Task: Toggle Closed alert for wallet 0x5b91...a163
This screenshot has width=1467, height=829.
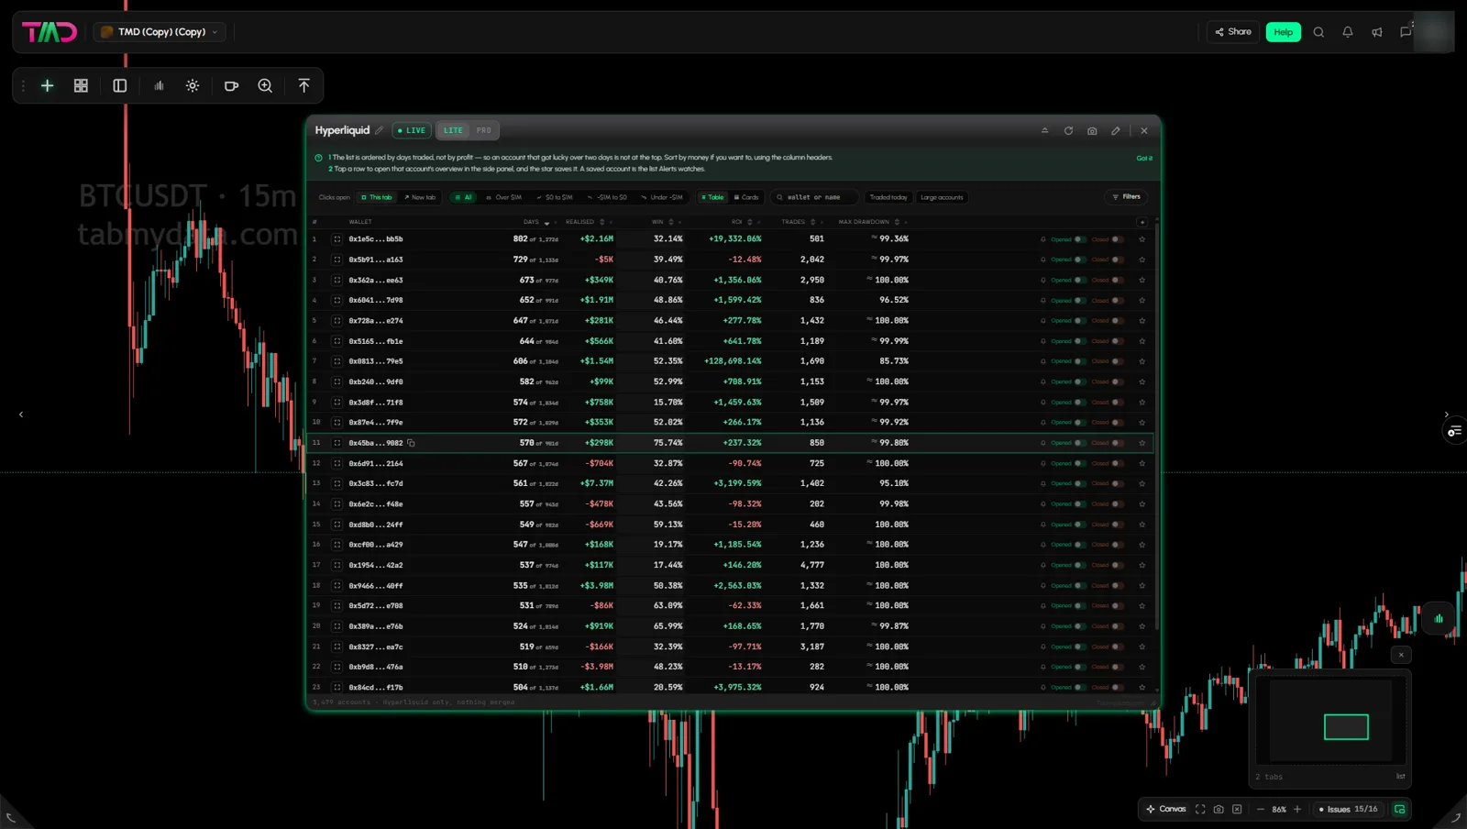Action: 1118,260
